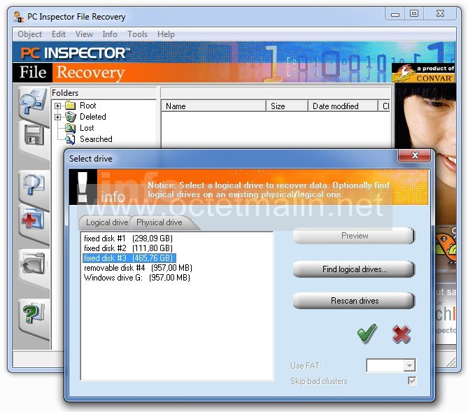Select the Lost folder label
Viewport: 468px width, 412px height.
pos(87,128)
